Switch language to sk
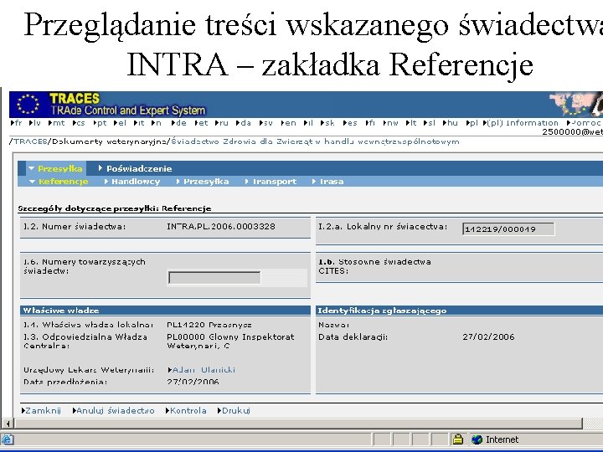The height and width of the screenshot is (452, 603). [327, 123]
